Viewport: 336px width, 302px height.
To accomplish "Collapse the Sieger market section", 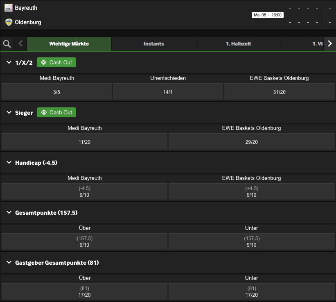I will (x=9, y=112).
